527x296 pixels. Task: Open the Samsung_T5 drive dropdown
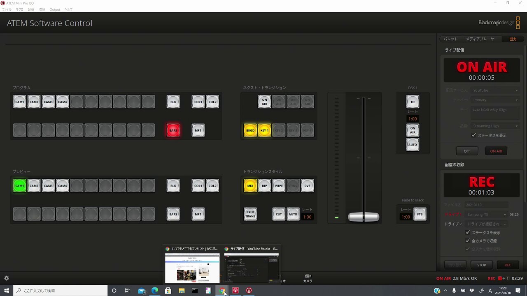tap(486, 215)
